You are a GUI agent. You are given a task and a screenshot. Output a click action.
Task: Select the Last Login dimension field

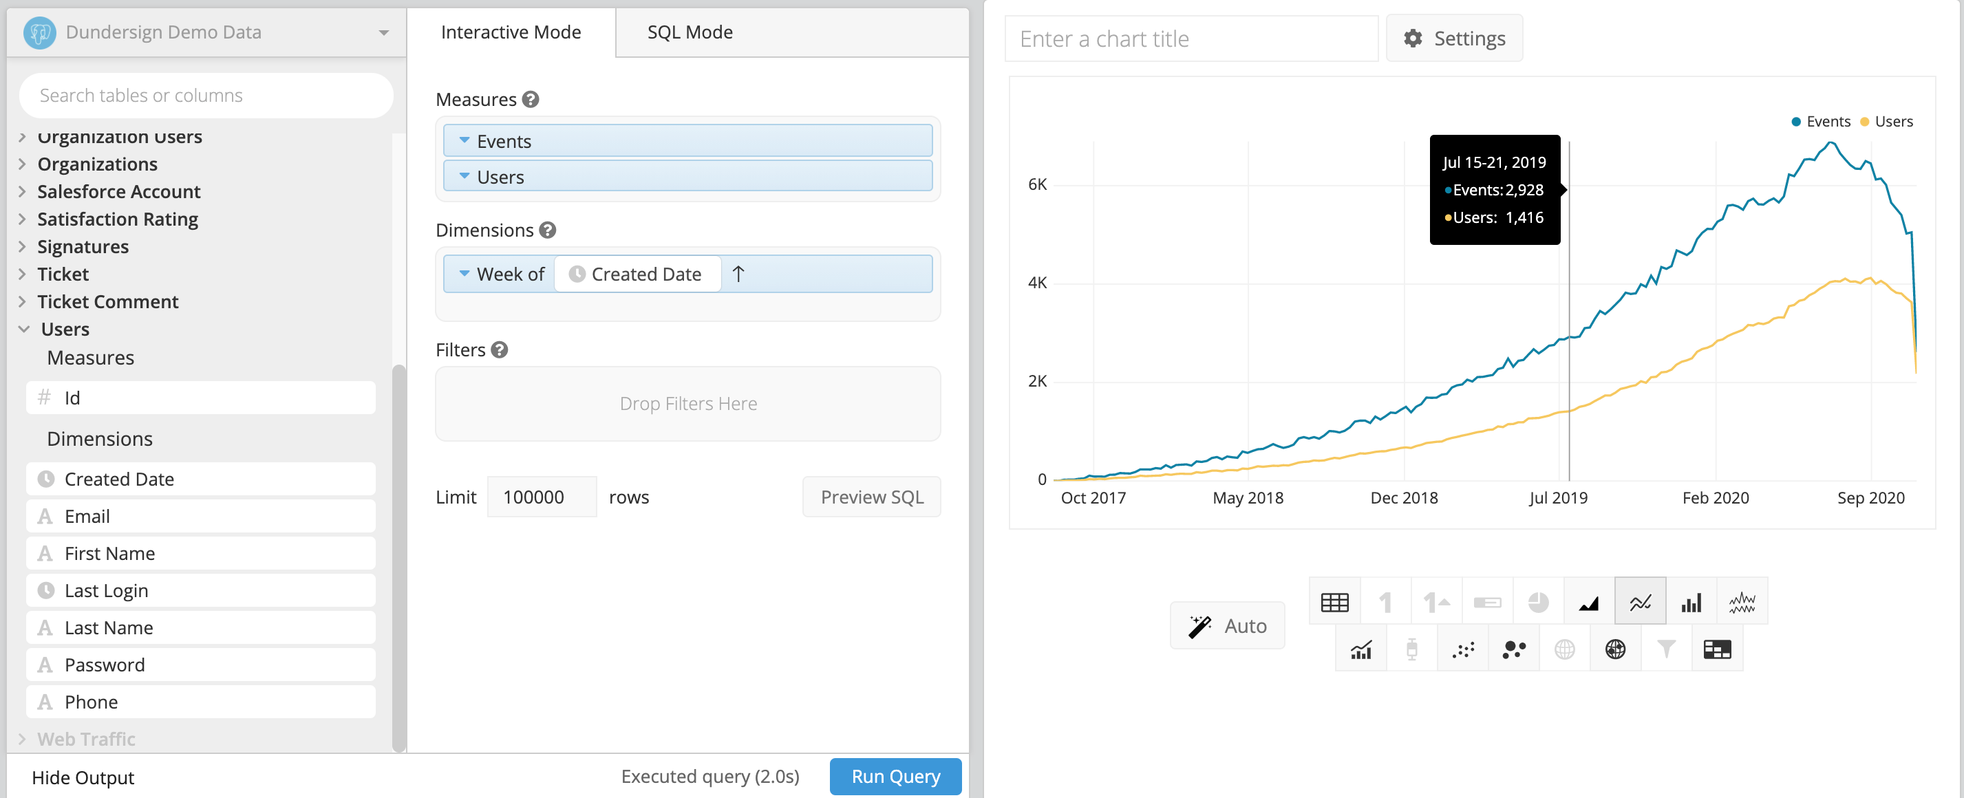(200, 590)
